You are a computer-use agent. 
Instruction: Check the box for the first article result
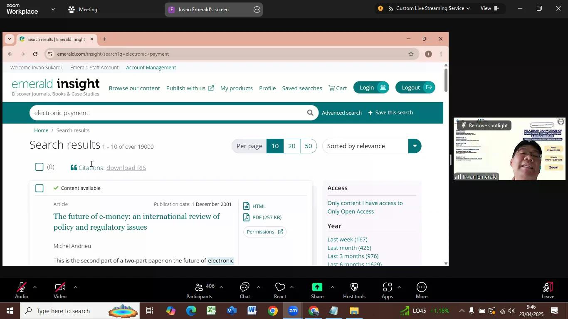(x=40, y=188)
